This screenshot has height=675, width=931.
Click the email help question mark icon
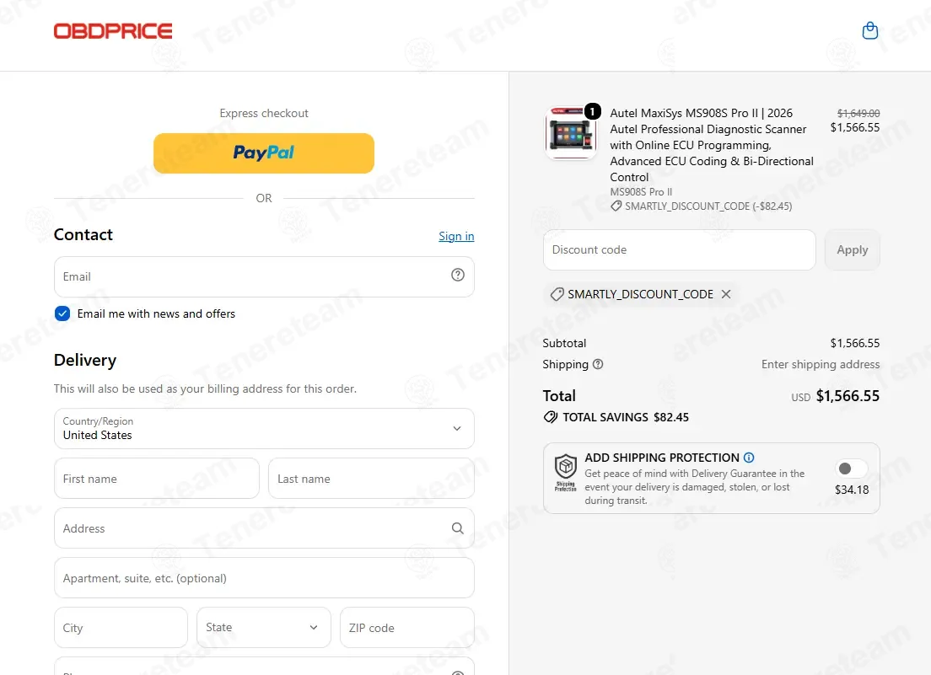tap(457, 275)
